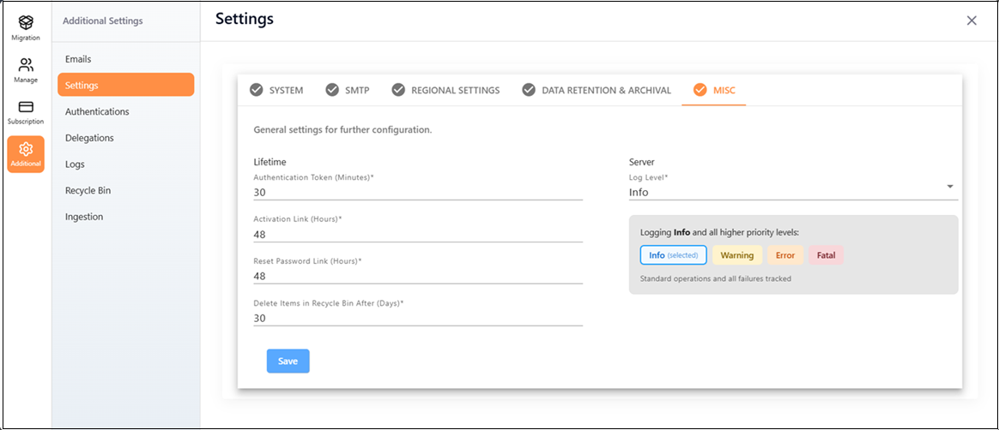Select the Fatal red level chip
The height and width of the screenshot is (430, 999).
click(826, 255)
